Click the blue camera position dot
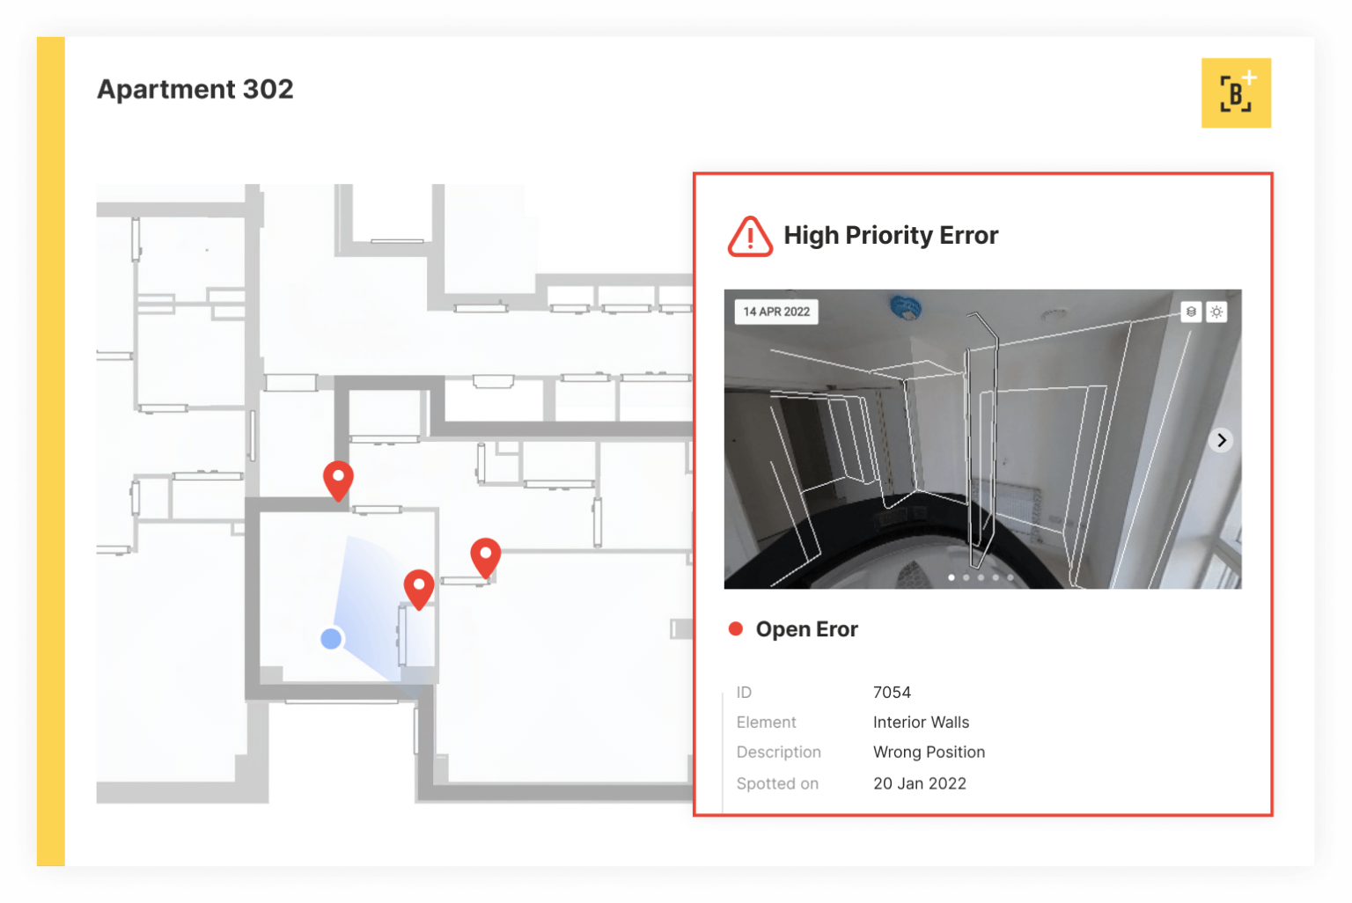 [331, 639]
